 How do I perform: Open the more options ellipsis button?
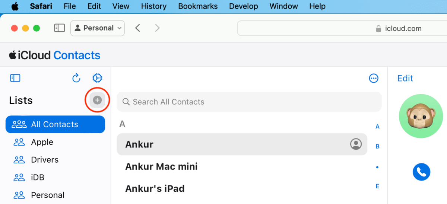click(373, 78)
